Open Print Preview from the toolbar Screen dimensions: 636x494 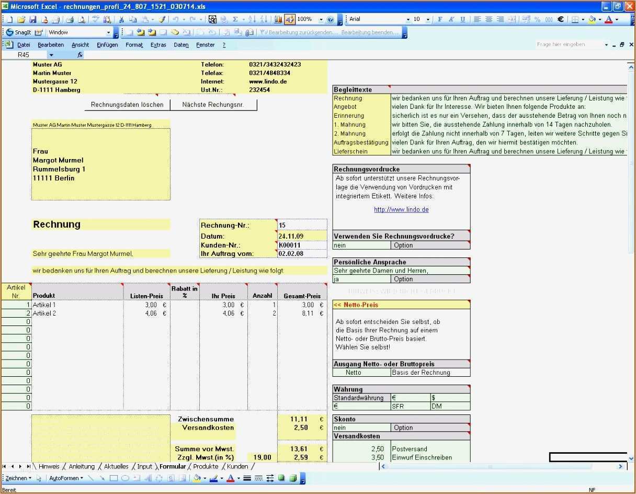[x=82, y=19]
